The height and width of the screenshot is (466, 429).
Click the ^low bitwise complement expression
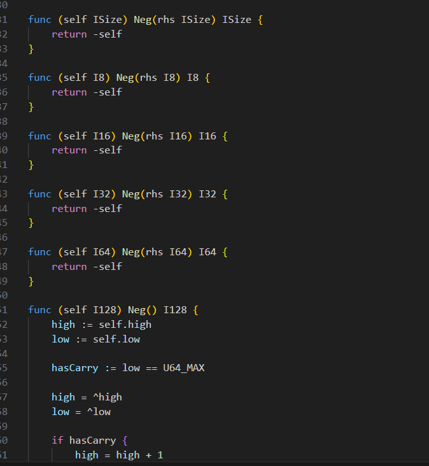coord(101,412)
